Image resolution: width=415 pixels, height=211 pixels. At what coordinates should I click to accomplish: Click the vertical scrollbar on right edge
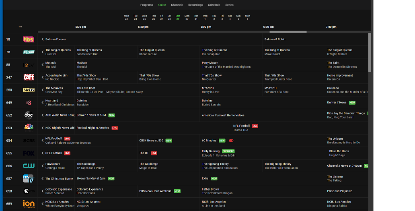(x=370, y=52)
